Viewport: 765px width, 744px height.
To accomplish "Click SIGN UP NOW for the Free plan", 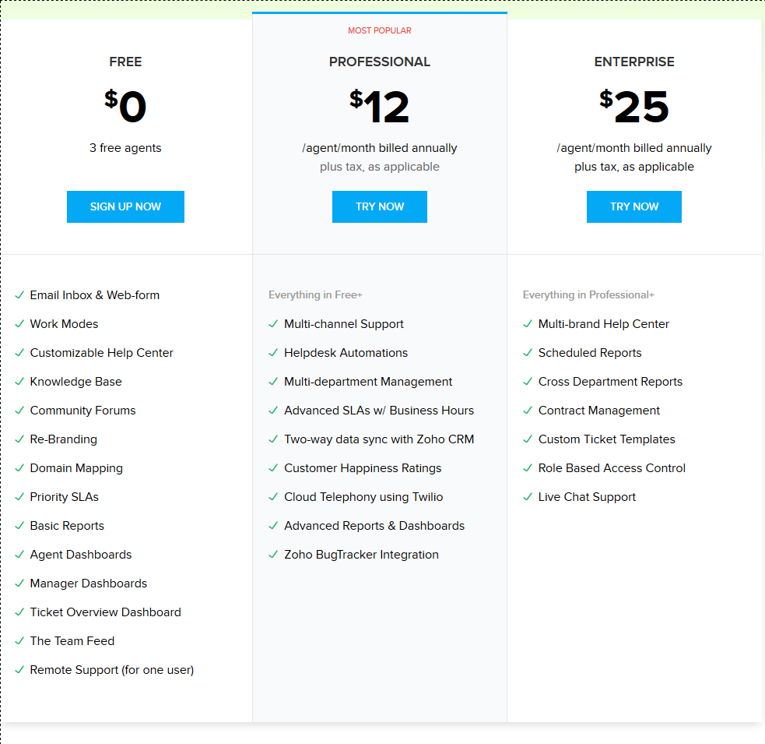I will (125, 206).
